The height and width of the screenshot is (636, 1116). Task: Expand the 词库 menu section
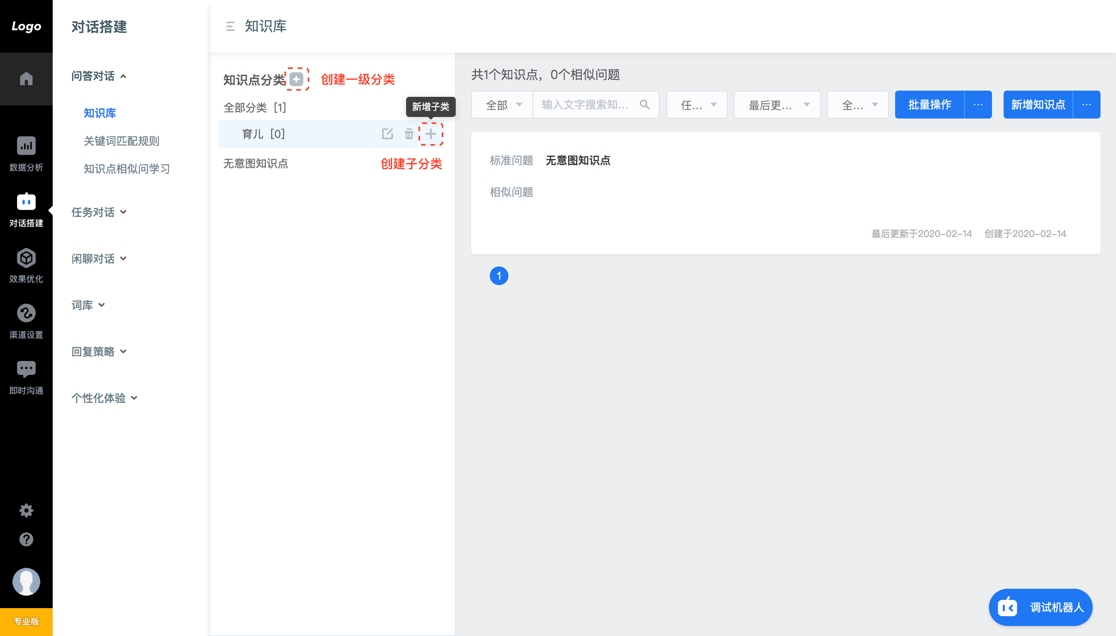(88, 305)
